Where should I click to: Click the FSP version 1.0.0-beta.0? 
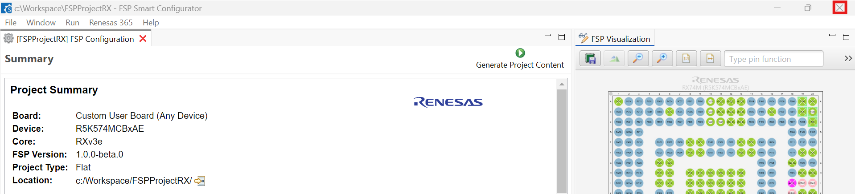point(99,154)
